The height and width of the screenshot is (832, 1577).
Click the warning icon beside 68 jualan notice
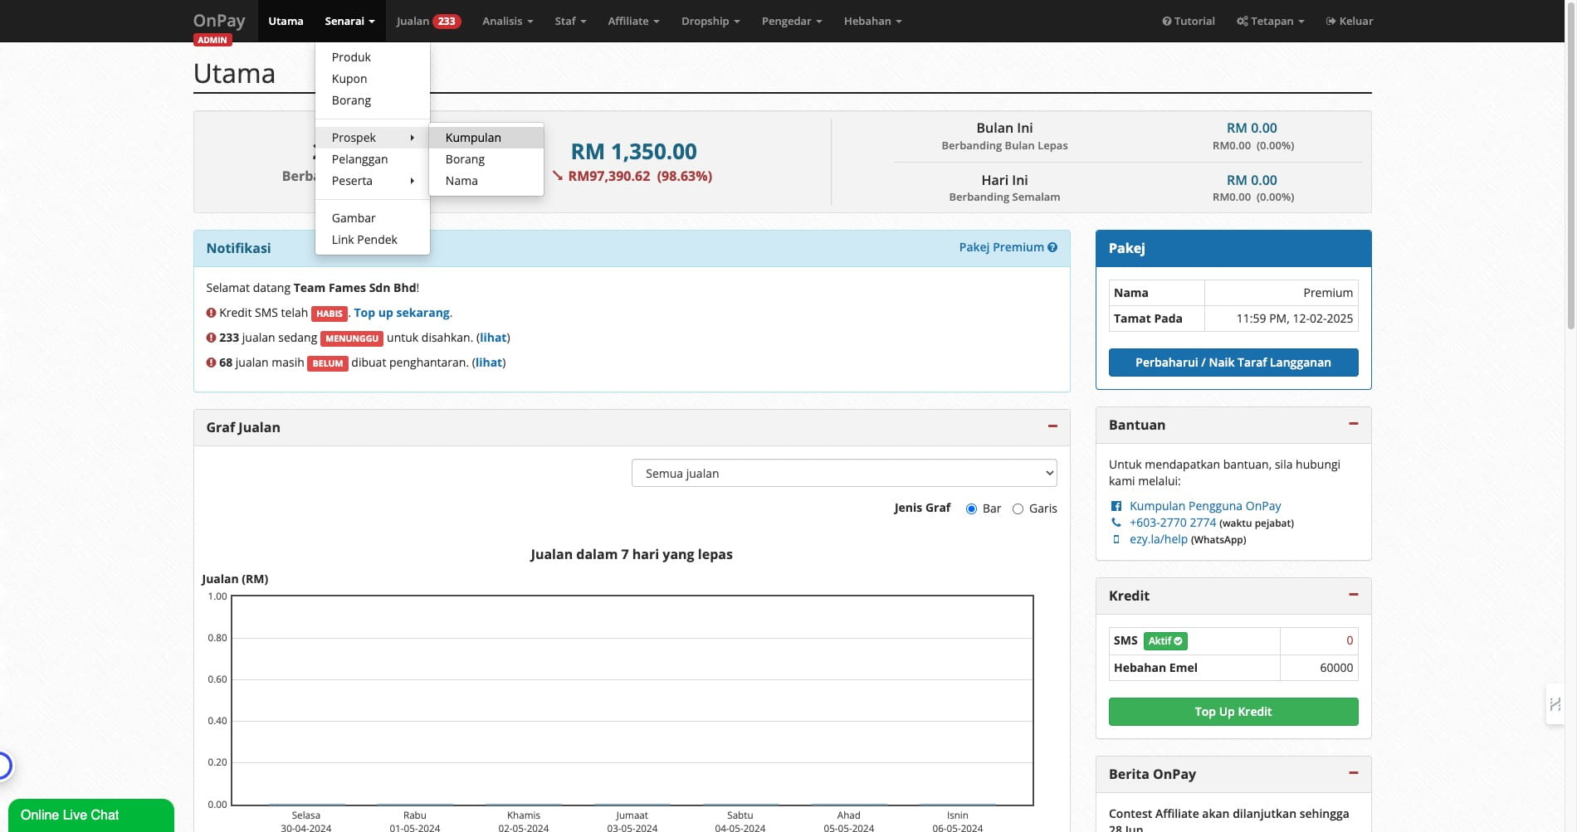click(211, 362)
